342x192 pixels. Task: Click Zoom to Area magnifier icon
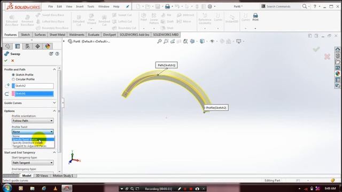[x=166, y=41]
